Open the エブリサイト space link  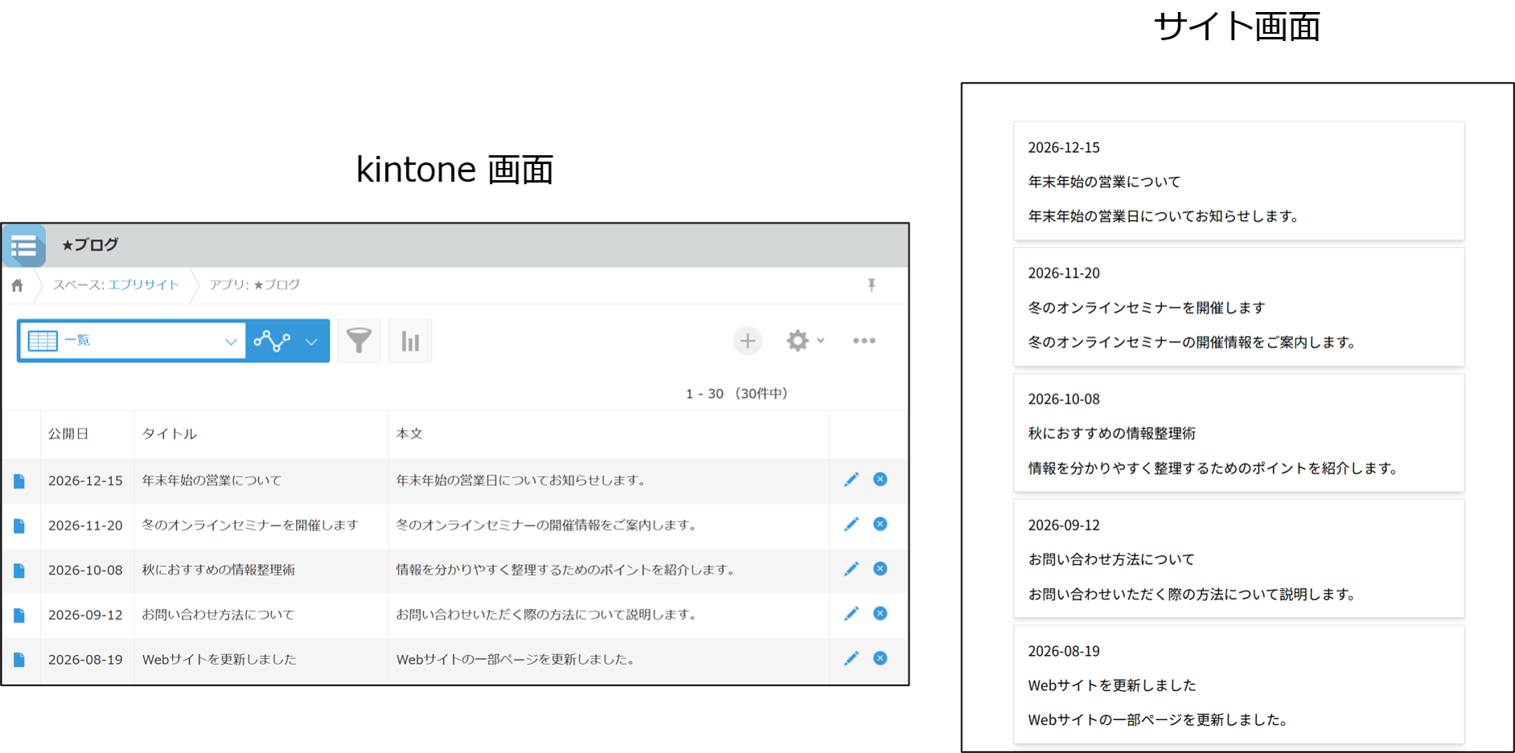tap(143, 284)
